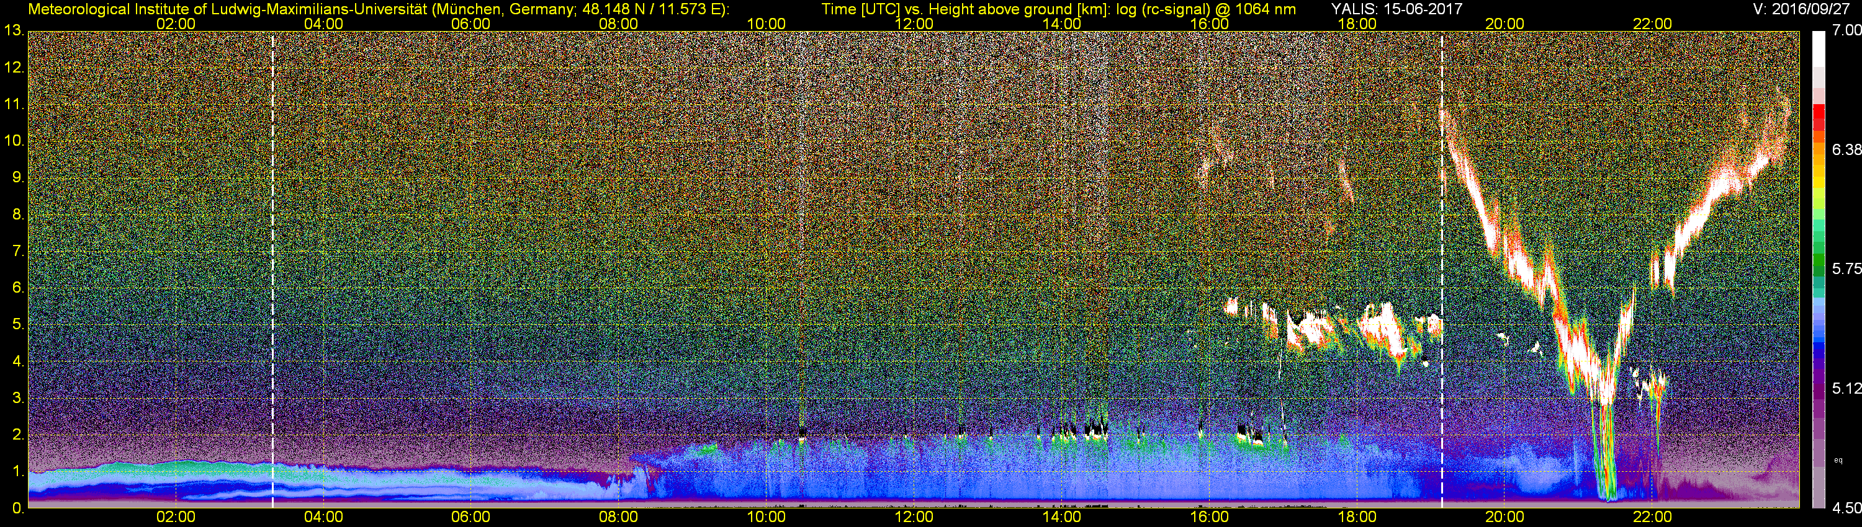Select the 02:00 label on the bottom time axis
This screenshot has height=527, width=1862.
pyautogui.click(x=176, y=517)
